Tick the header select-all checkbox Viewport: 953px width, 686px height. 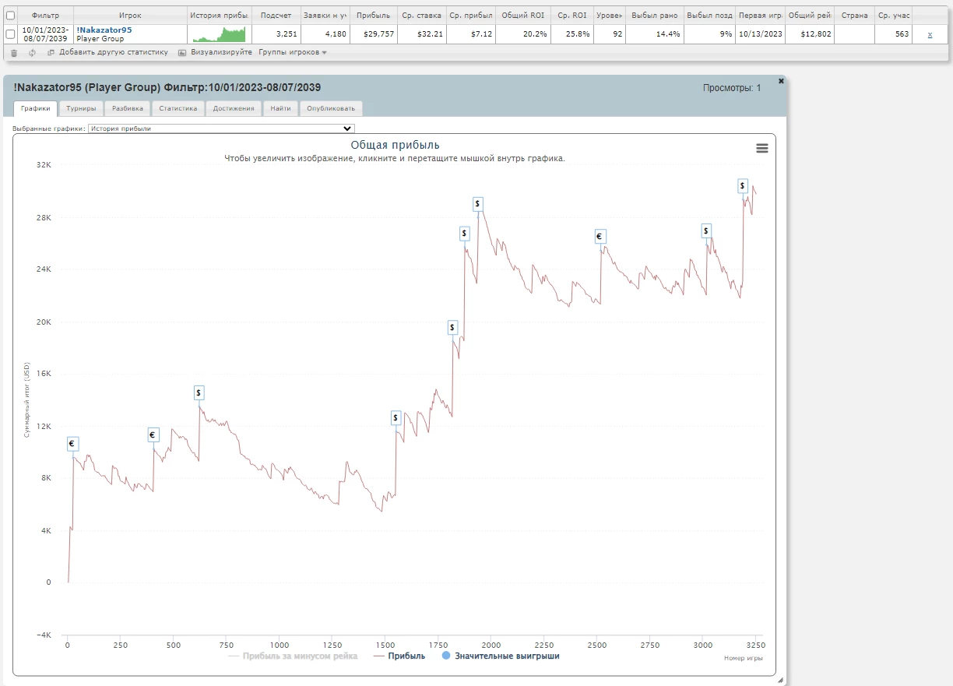click(x=10, y=15)
